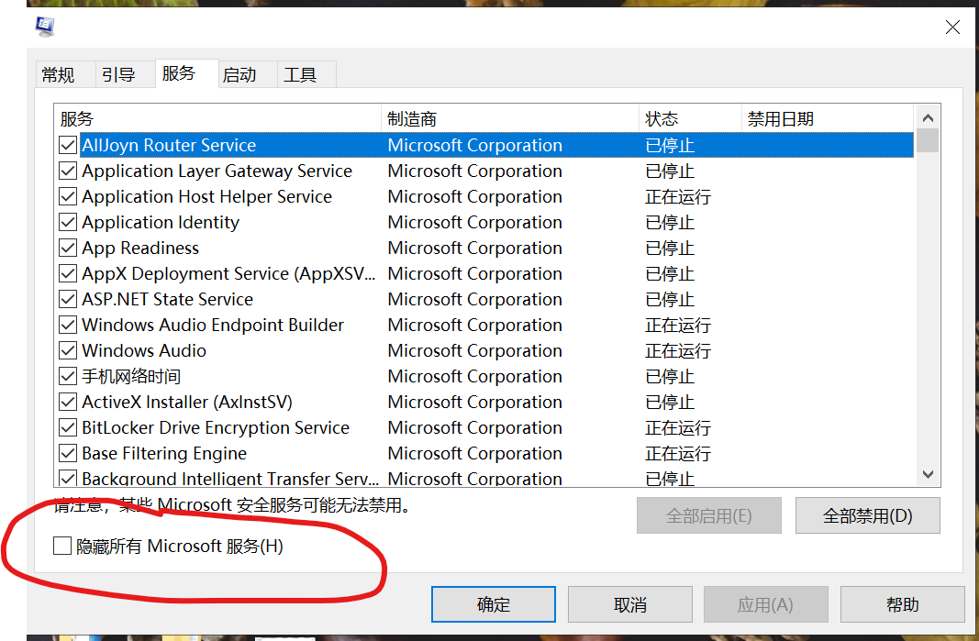Toggle Windows Audio Endpoint Builder checkbox
Viewport: 979px width, 641px height.
click(x=68, y=325)
